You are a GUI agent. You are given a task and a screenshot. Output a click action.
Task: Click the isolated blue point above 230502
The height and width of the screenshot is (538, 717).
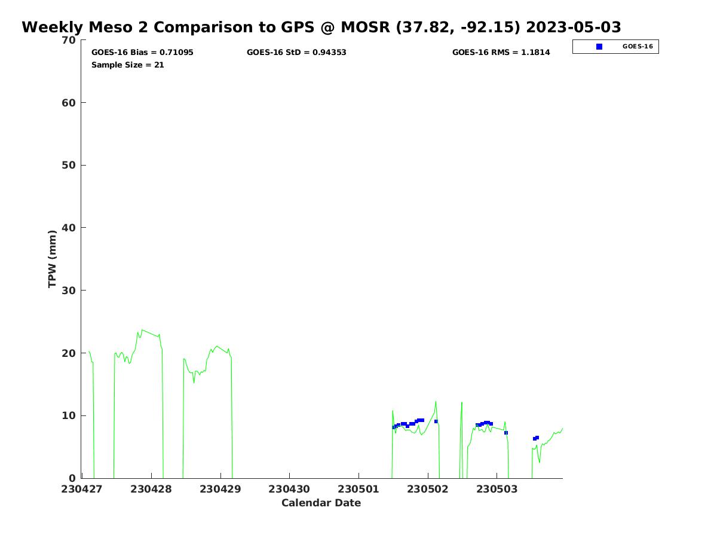(436, 421)
